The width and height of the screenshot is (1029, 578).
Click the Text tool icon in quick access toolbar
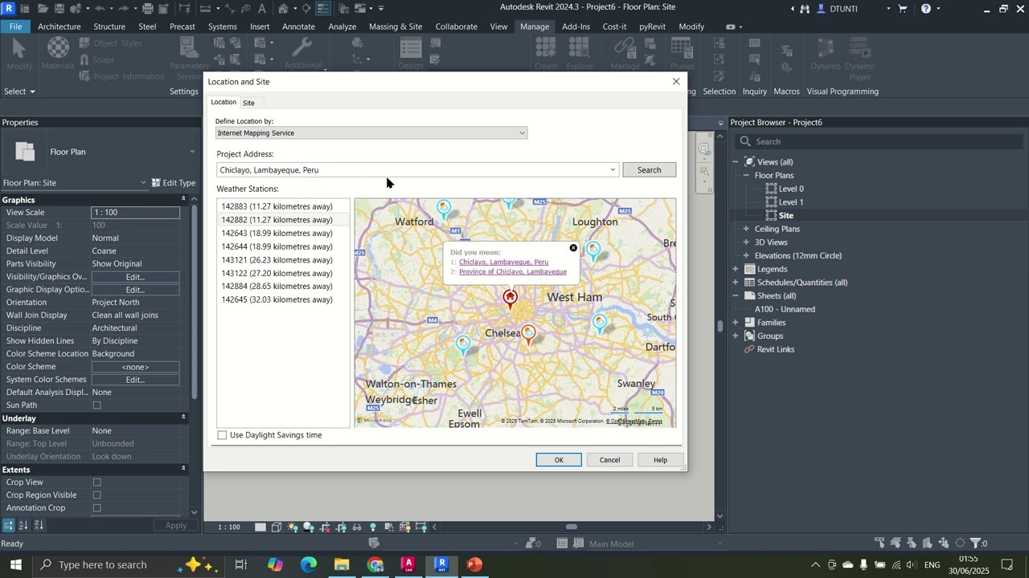[x=262, y=9]
